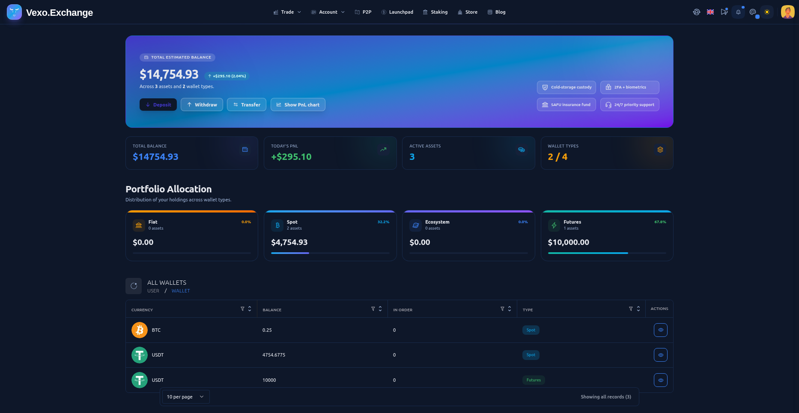Viewport: 799px width, 413px height.
Task: Click the Tether logo in the 4754.6775 row
Action: pyautogui.click(x=140, y=355)
